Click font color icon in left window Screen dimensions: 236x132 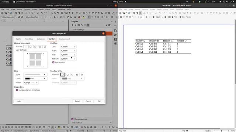pos(79,17)
